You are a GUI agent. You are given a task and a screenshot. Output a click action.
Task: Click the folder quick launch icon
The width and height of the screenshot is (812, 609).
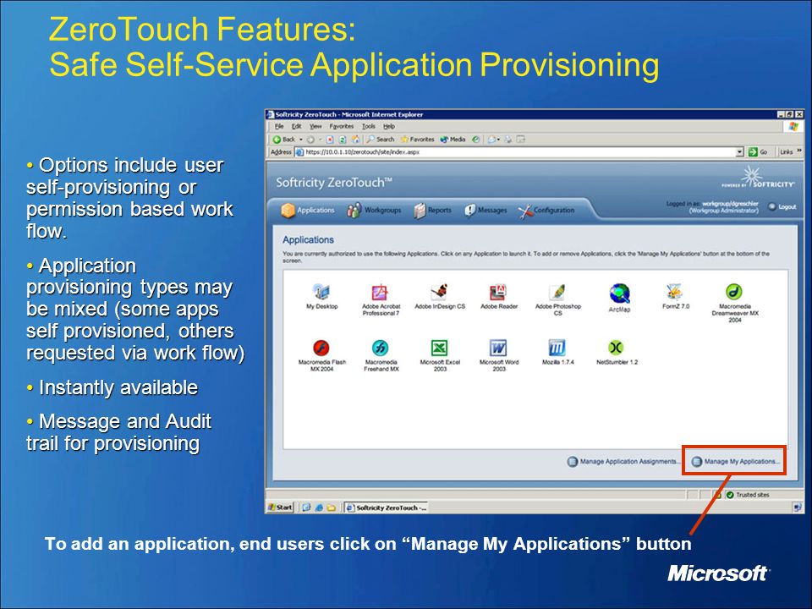pyautogui.click(x=332, y=507)
